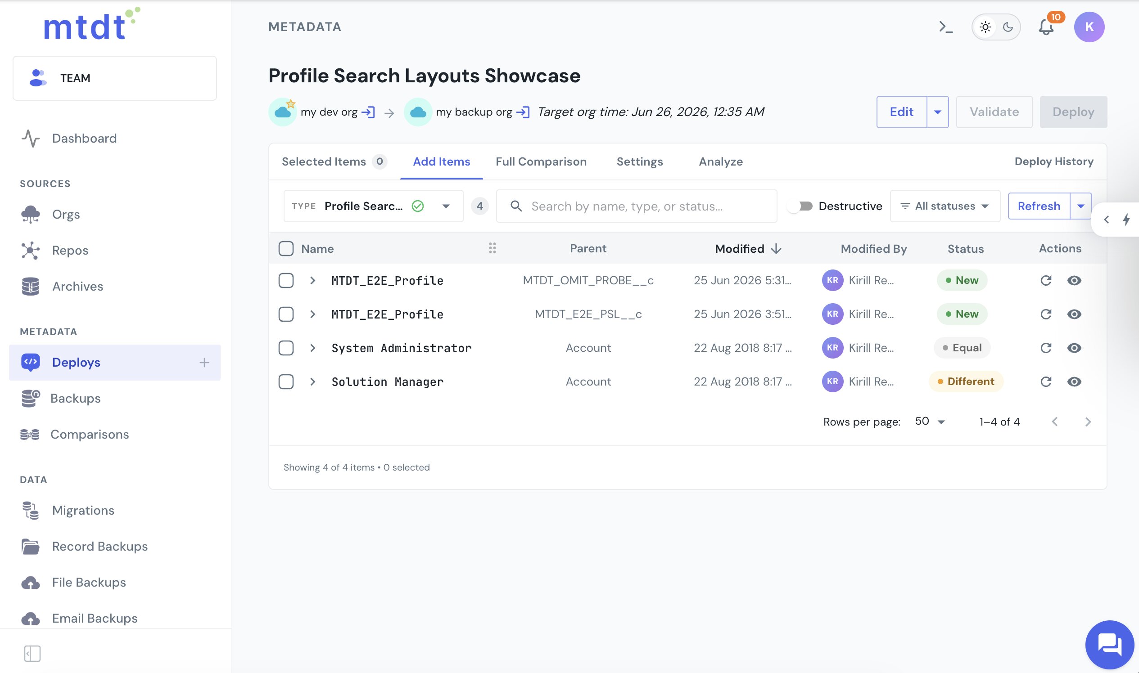1139x673 pixels.
Task: Toggle the Destructive switch
Action: [801, 206]
